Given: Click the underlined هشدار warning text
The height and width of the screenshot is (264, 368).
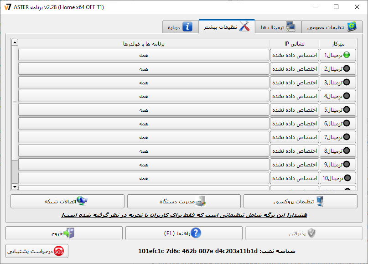Looking at the screenshot, I should click(184, 215).
